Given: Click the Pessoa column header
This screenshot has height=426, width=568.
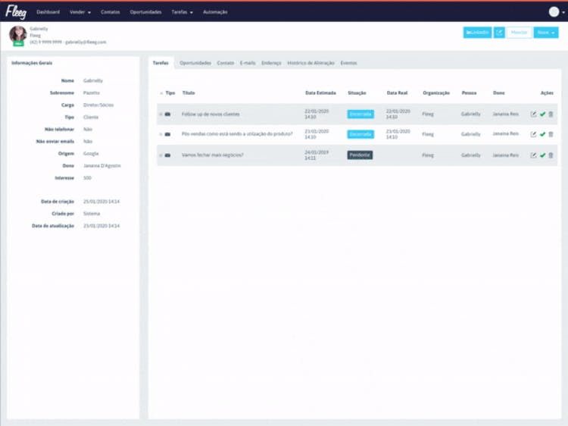Looking at the screenshot, I should coord(469,93).
